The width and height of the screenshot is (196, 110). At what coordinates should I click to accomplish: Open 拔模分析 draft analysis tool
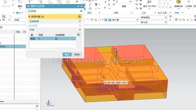click(179, 2)
